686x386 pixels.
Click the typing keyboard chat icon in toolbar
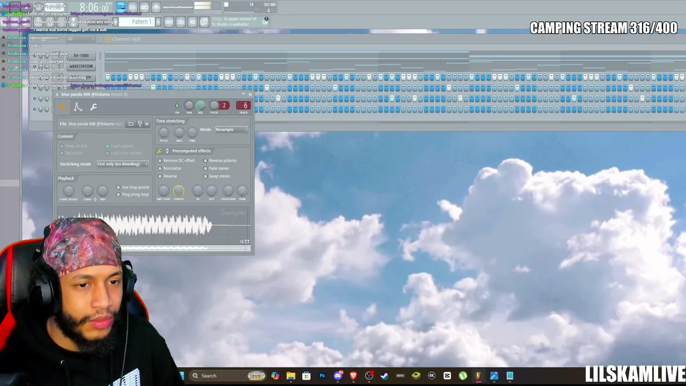(204, 22)
